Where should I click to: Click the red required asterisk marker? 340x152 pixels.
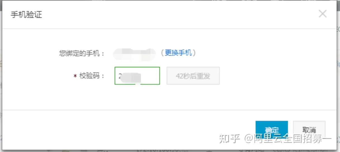pos(75,76)
